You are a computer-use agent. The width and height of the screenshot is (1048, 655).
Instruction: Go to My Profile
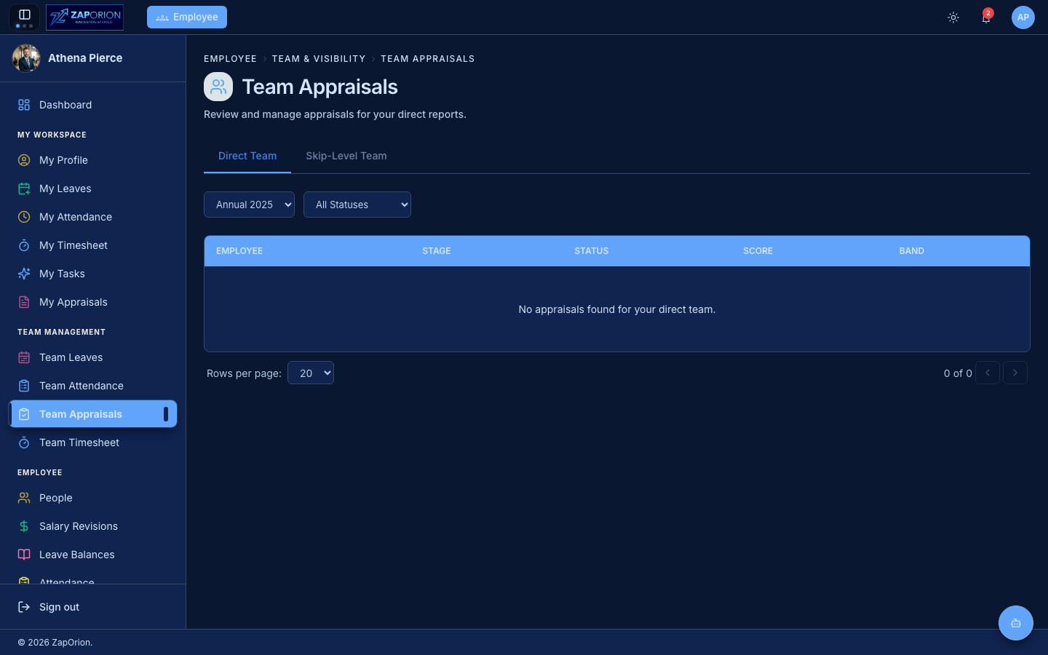click(x=92, y=160)
